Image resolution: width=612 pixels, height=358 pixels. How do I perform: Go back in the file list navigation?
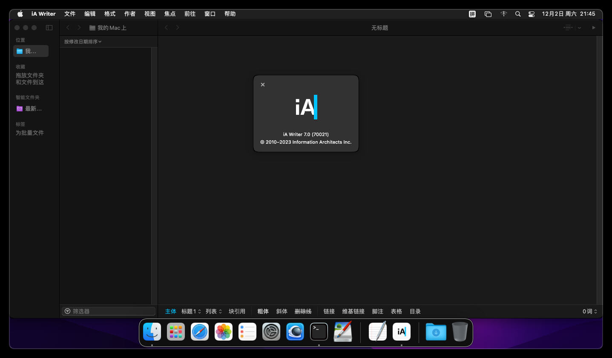click(x=68, y=28)
